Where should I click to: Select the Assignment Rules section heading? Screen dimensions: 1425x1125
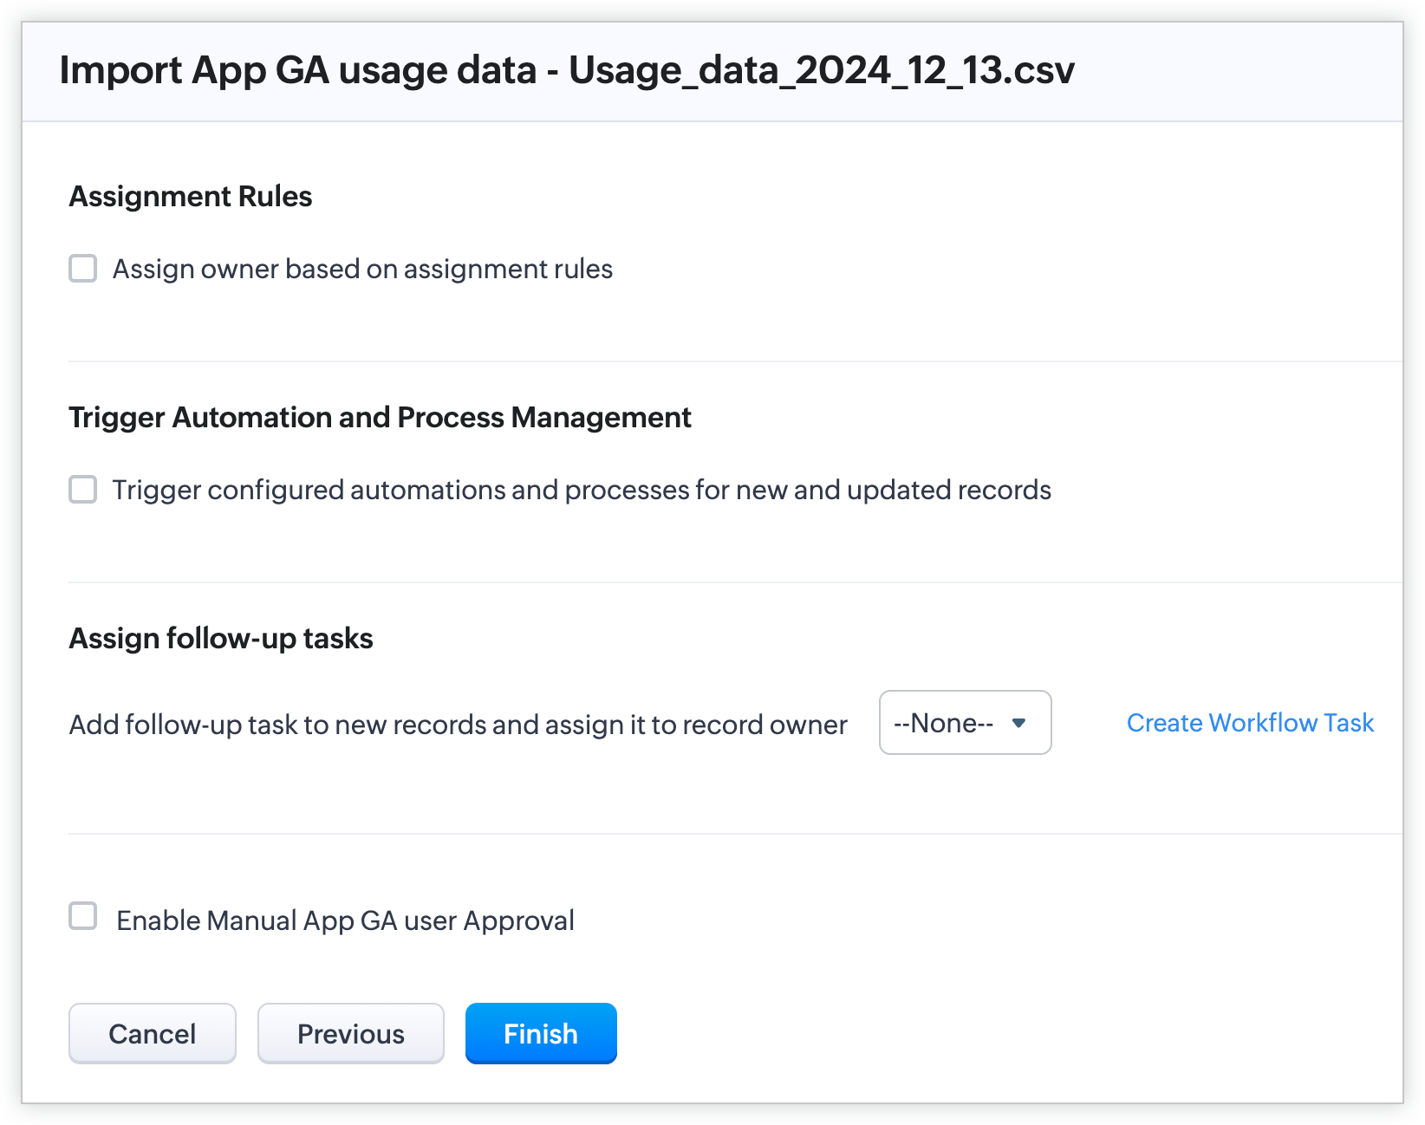coord(190,197)
